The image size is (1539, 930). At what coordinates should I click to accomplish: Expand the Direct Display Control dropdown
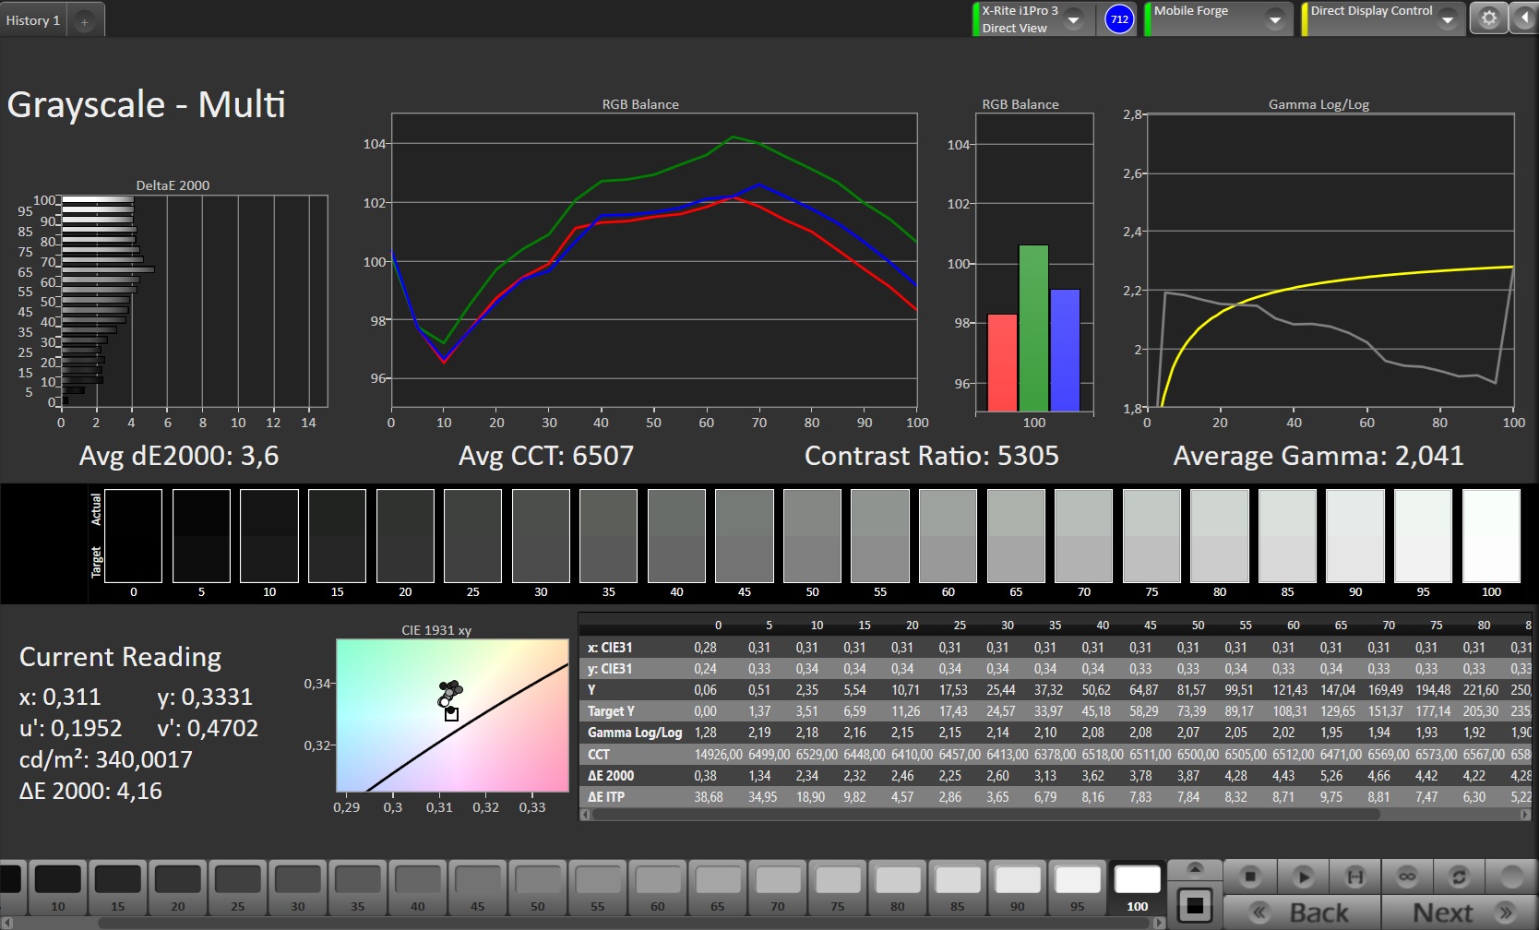1448,19
